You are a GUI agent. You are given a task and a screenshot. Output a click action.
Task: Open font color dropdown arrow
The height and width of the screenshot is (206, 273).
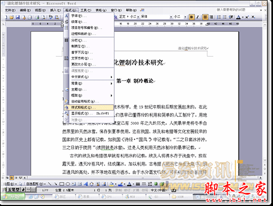[242, 17]
